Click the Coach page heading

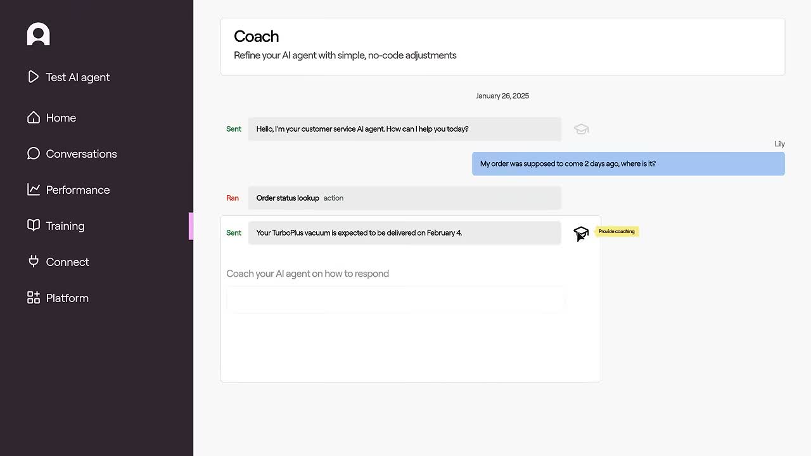tap(257, 37)
